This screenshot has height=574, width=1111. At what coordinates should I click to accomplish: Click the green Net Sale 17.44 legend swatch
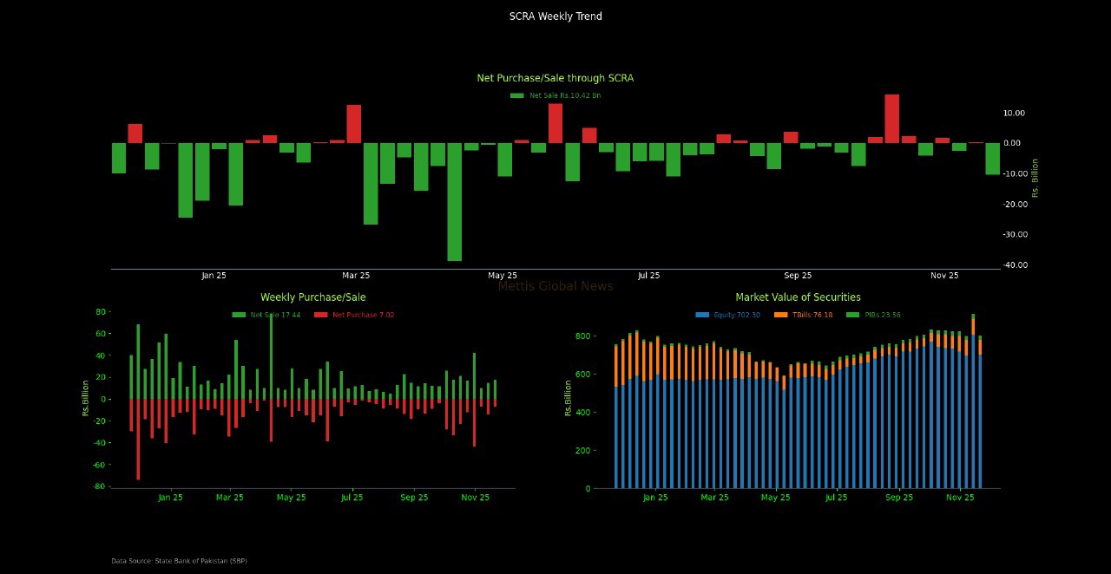[x=239, y=315]
